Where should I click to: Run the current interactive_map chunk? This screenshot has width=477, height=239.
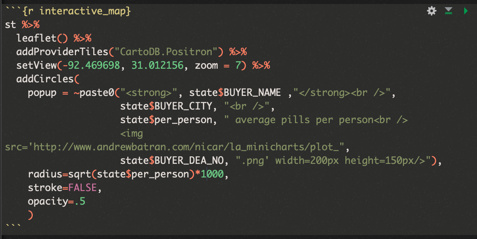(x=465, y=11)
